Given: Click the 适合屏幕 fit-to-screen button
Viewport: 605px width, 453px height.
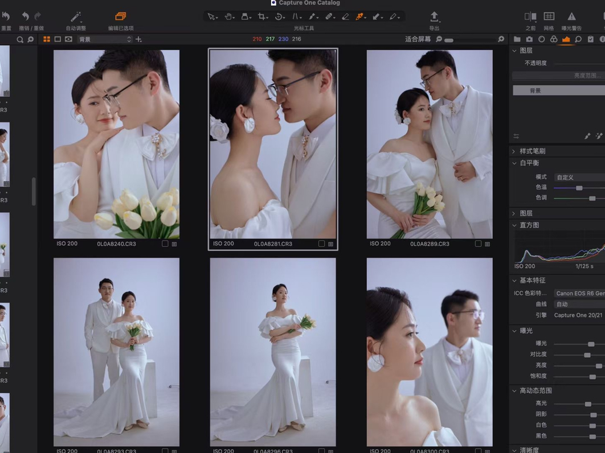Looking at the screenshot, I should click(x=418, y=39).
